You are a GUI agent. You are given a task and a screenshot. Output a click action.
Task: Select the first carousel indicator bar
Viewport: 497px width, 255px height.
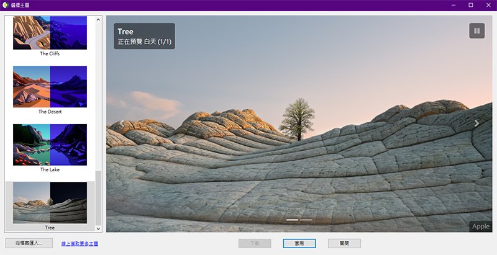292,220
